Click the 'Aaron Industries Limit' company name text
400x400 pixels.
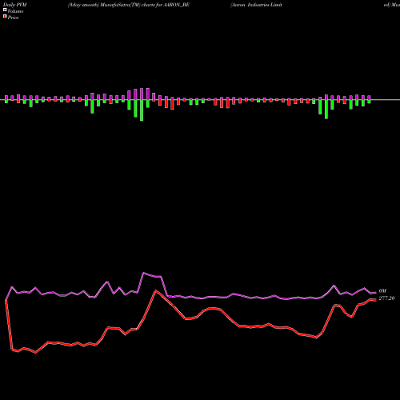(256, 5)
